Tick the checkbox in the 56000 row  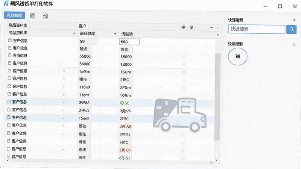pyautogui.click(x=10, y=63)
